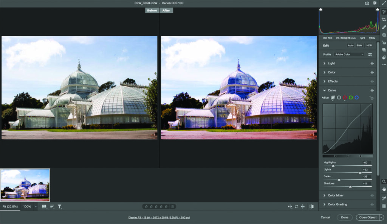Image resolution: width=387 pixels, height=224 pixels.
Task: Collapse the Curve panel
Action: tap(325, 90)
